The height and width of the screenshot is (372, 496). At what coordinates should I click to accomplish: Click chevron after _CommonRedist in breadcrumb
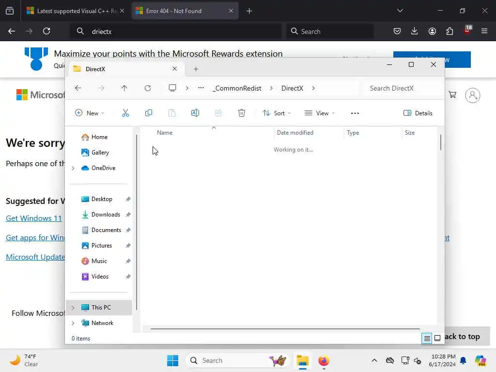pyautogui.click(x=271, y=88)
